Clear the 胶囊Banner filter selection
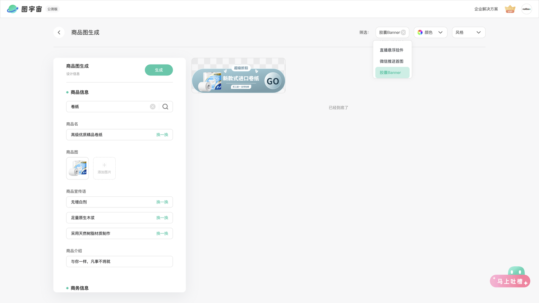The image size is (539, 303). [x=403, y=32]
